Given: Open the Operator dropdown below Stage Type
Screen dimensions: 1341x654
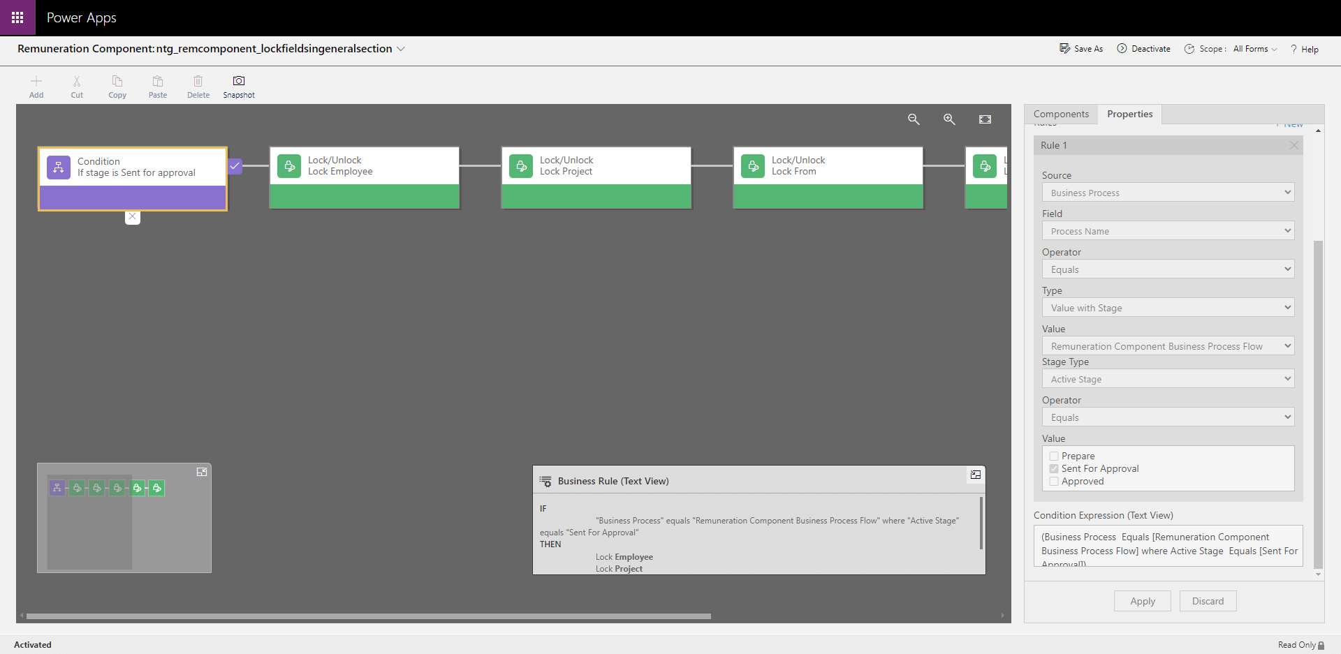Looking at the screenshot, I should [1168, 417].
